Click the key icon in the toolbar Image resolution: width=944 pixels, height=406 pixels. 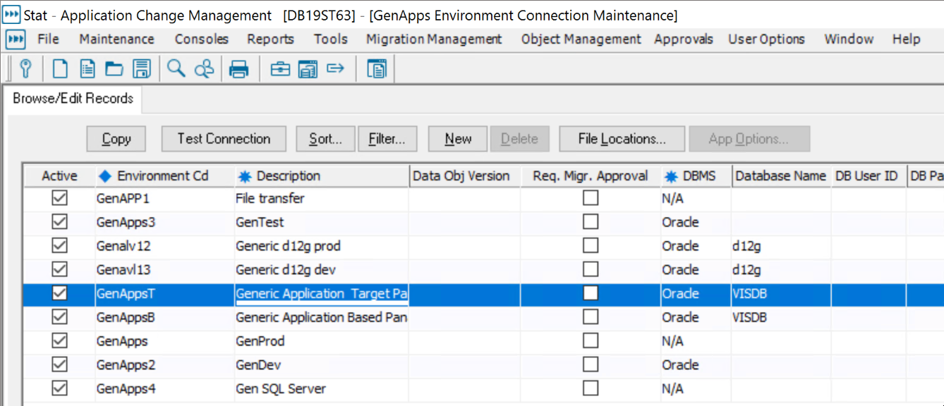click(26, 68)
